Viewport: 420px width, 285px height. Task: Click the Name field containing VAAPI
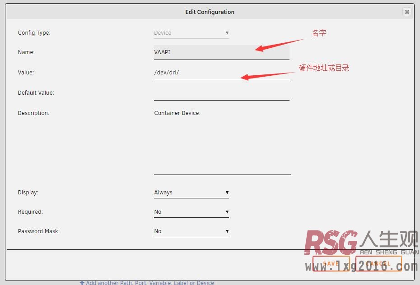[222, 52]
